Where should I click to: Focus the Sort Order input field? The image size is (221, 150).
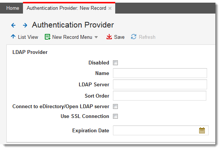160,96
